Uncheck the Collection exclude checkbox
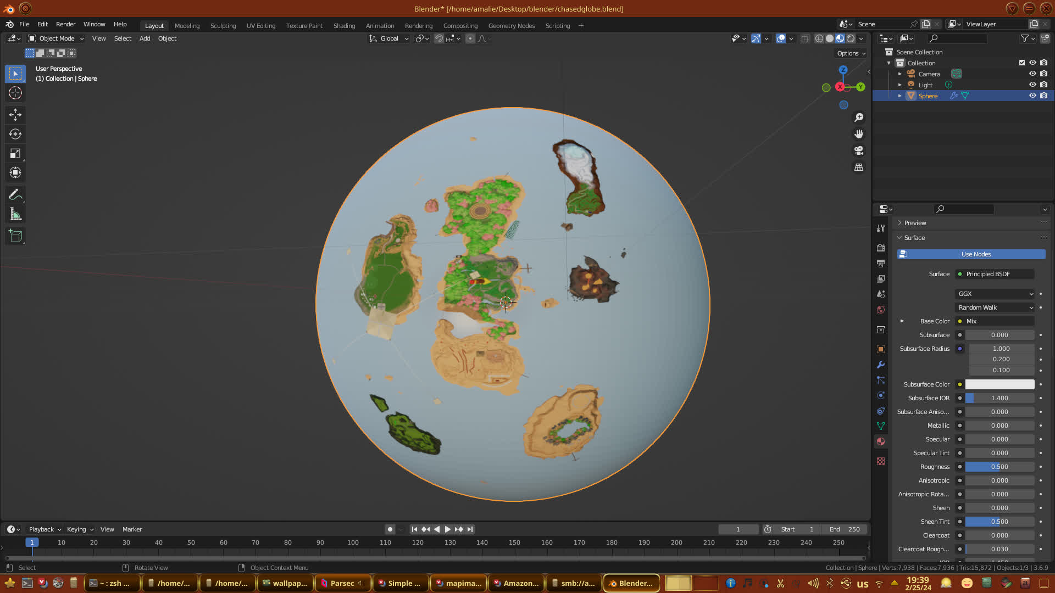Image resolution: width=1055 pixels, height=593 pixels. point(1022,63)
